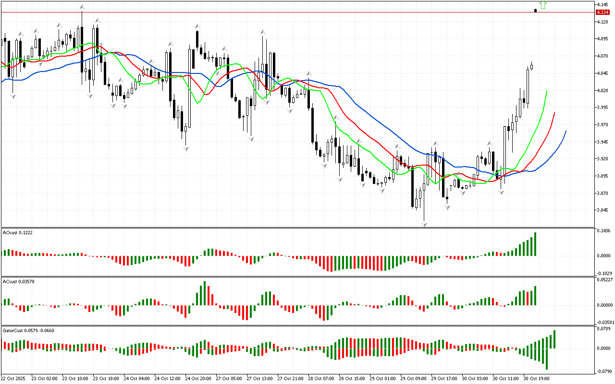Click the rightmost green bar in the ACcust histogram
This screenshot has width=615, height=384.
pos(535,296)
